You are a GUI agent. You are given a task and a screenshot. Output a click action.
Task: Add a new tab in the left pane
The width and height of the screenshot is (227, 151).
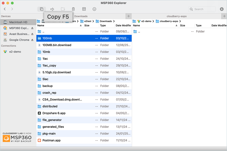pos(129,16)
